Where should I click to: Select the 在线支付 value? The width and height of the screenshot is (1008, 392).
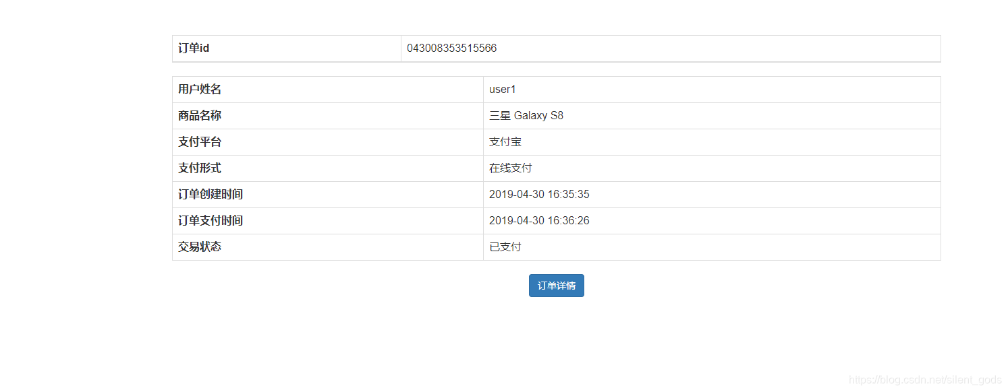click(x=511, y=168)
